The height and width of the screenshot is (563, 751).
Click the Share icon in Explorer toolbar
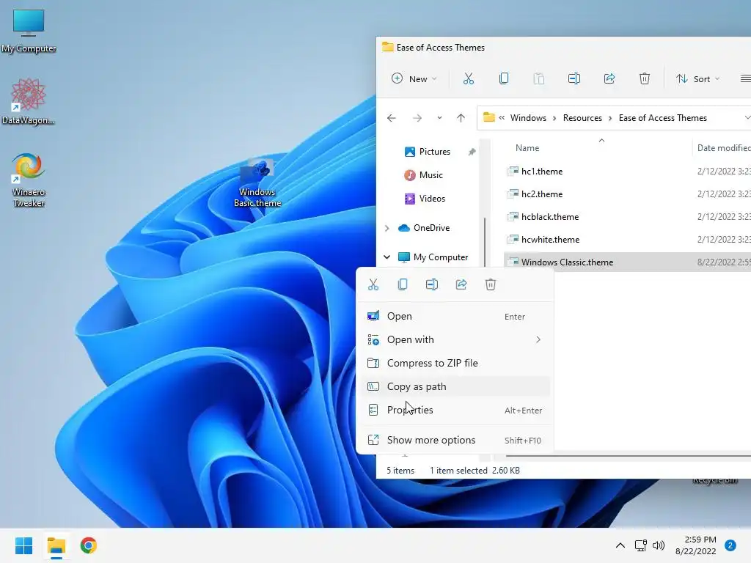pos(609,78)
